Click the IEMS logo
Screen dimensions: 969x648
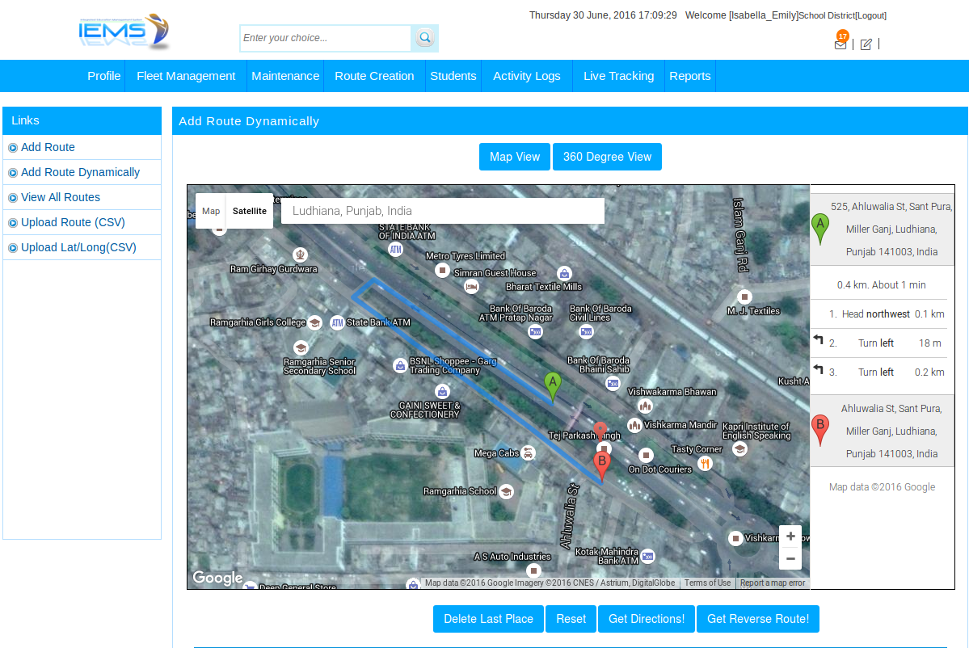click(x=124, y=32)
